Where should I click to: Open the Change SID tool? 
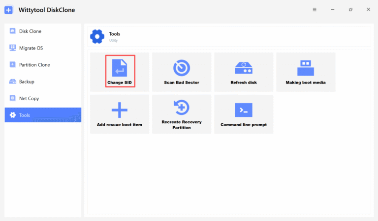click(120, 71)
